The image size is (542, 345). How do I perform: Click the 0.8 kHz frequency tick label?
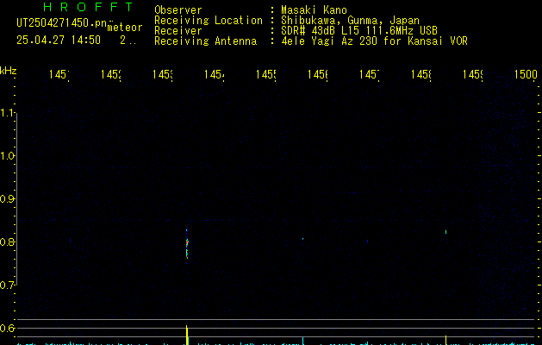tap(8, 241)
